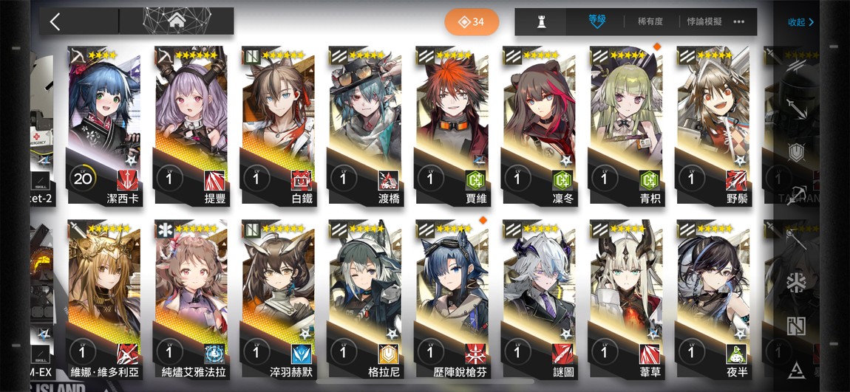Go to home via house icon
This screenshot has width=850, height=392.
coord(177,21)
